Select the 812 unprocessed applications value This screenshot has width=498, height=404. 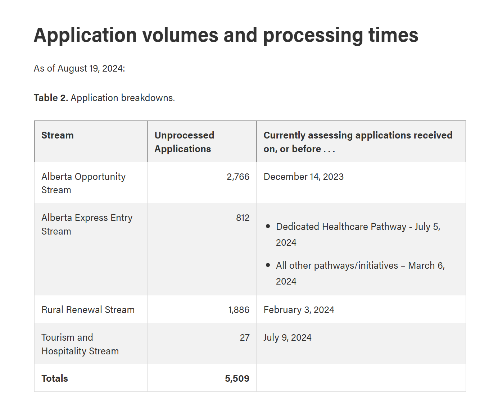pyautogui.click(x=243, y=218)
